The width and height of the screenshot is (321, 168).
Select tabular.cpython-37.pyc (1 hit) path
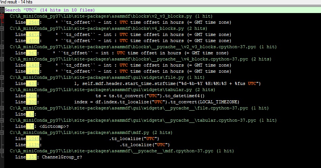click(143, 121)
